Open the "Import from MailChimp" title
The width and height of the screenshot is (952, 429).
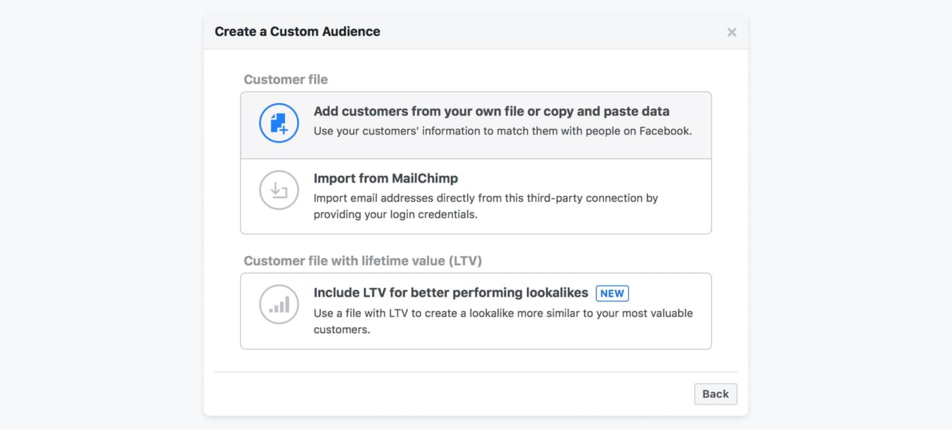point(386,179)
